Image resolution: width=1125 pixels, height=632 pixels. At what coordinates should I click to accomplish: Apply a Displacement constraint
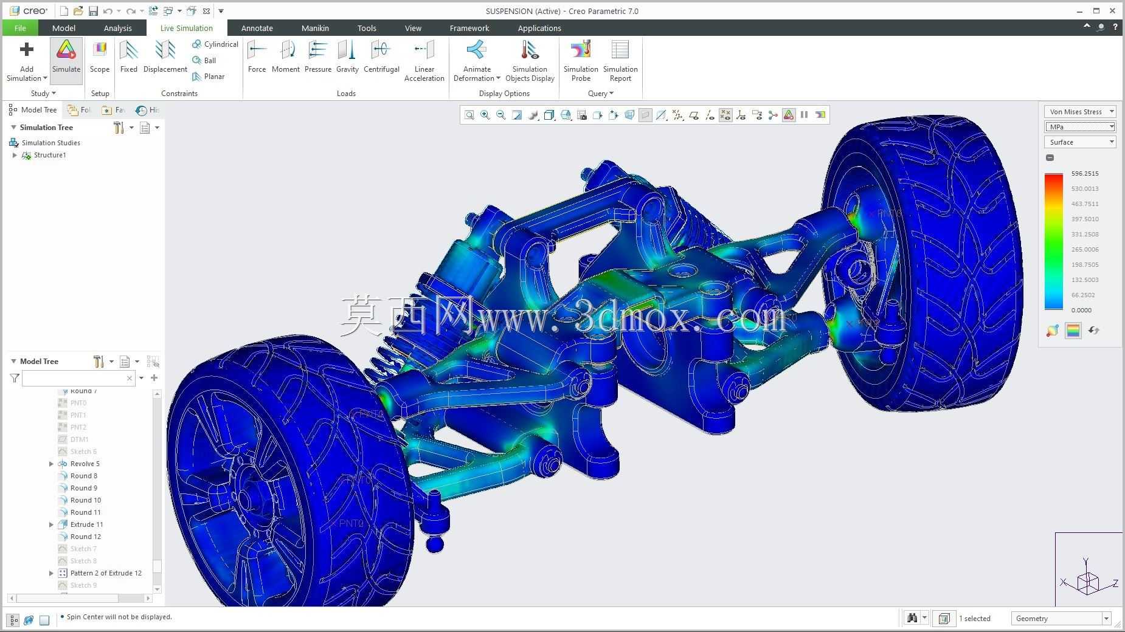click(x=165, y=57)
